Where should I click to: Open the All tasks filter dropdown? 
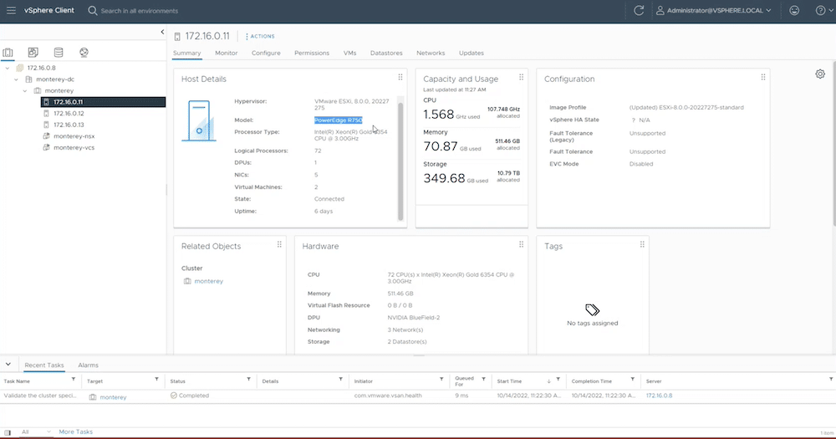(36, 431)
